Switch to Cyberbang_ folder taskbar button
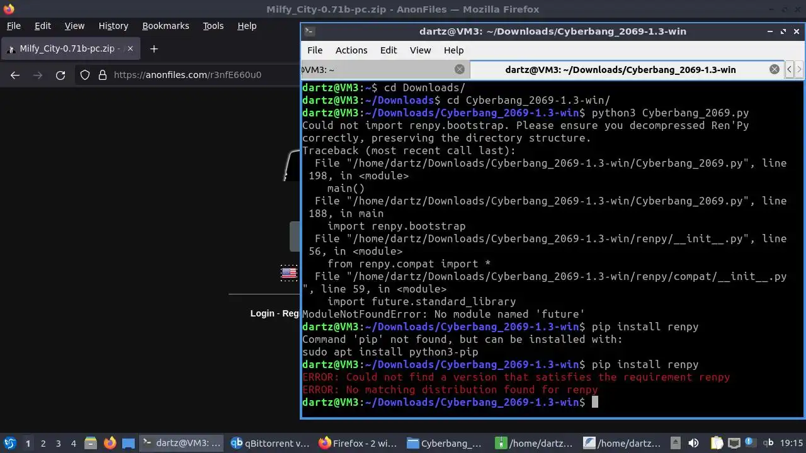The image size is (806, 453). click(x=446, y=443)
